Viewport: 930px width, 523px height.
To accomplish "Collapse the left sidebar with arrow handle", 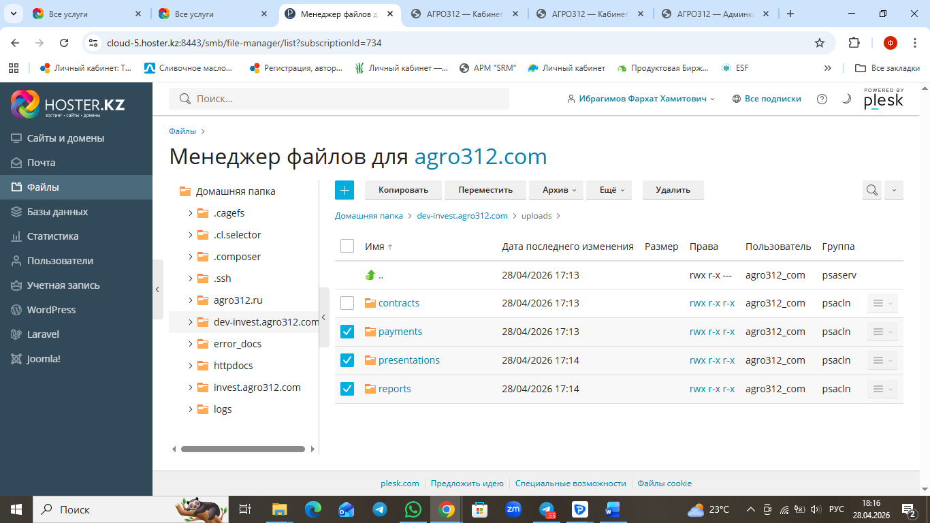I will tap(158, 289).
